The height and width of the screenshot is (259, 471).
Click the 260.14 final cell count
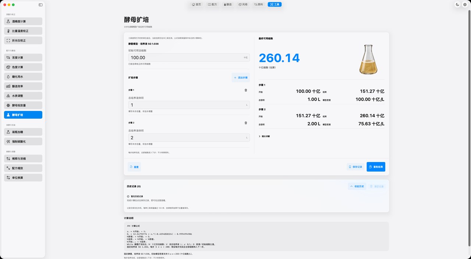pos(279,58)
